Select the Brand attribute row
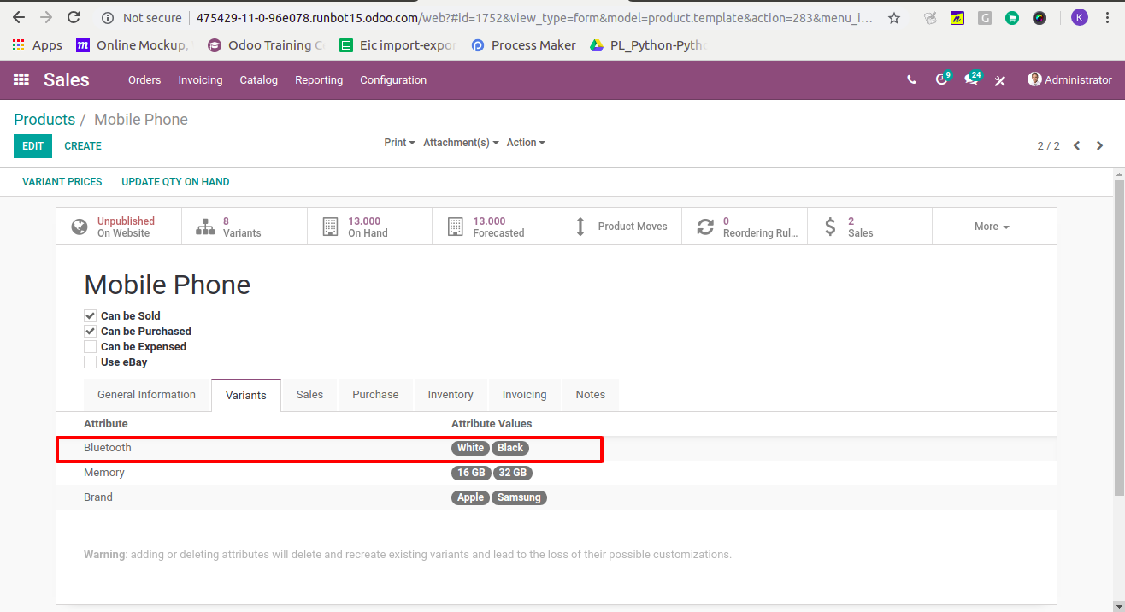This screenshot has height=612, width=1125. pyautogui.click(x=557, y=497)
